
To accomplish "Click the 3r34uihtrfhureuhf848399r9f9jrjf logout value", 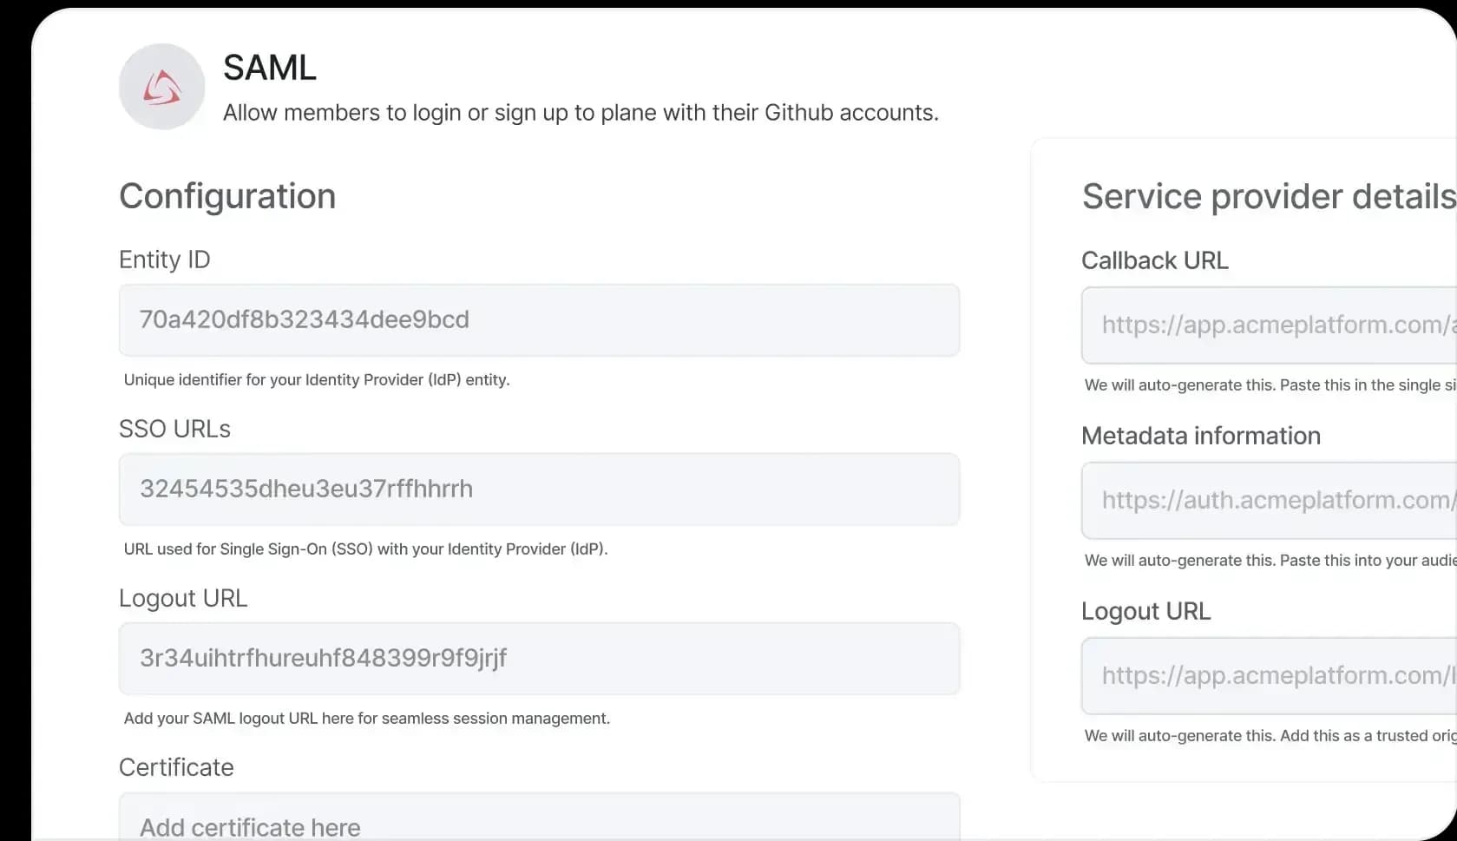I will pyautogui.click(x=322, y=658).
